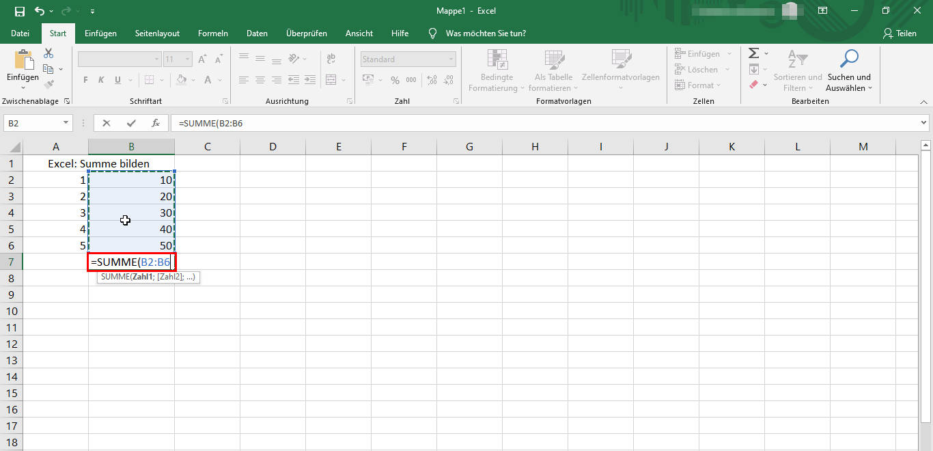
Task: Open the Standard number format dropdown
Action: pyautogui.click(x=451, y=59)
